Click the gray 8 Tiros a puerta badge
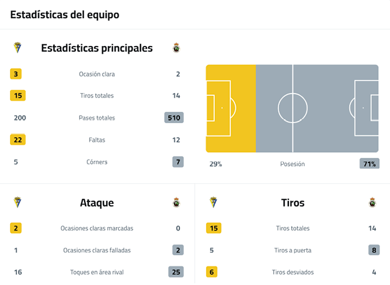390x285 pixels. click(x=372, y=250)
